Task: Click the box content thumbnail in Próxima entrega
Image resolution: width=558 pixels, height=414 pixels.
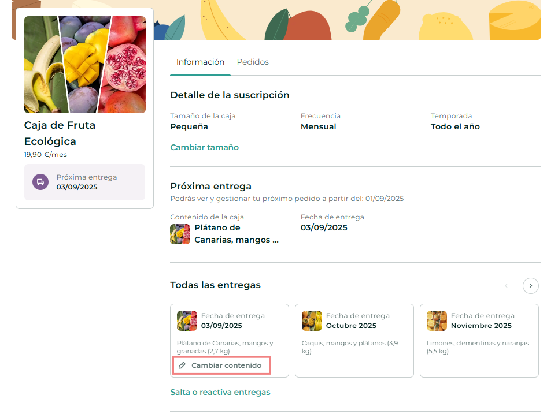Action: [180, 234]
